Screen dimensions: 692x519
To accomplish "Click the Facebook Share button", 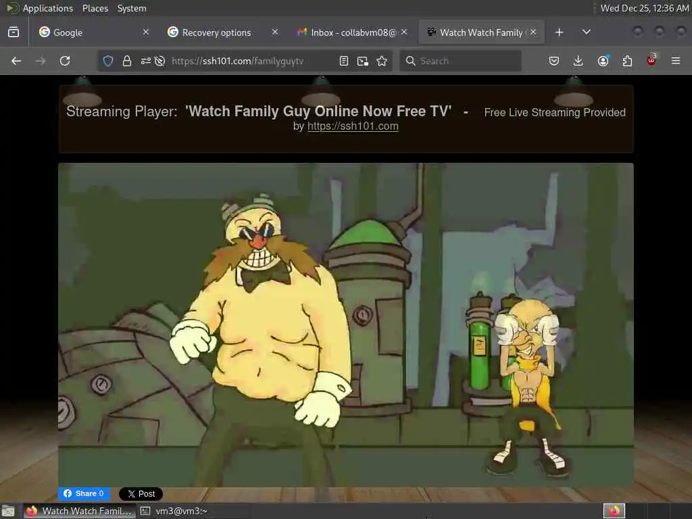I will (84, 493).
